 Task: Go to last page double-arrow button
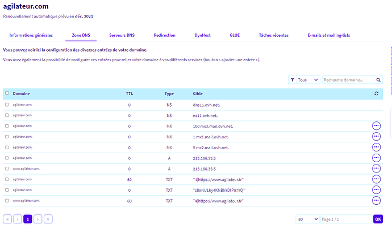tap(48, 219)
